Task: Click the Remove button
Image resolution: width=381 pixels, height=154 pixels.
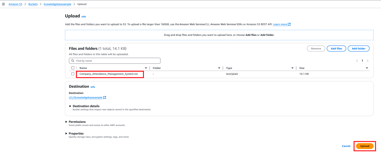Action: 316,49
